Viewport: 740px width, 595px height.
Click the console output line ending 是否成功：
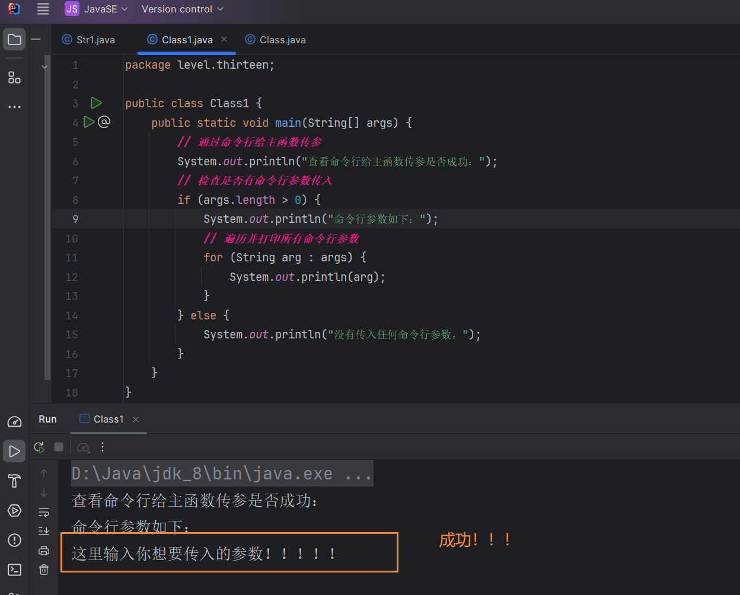click(x=195, y=501)
